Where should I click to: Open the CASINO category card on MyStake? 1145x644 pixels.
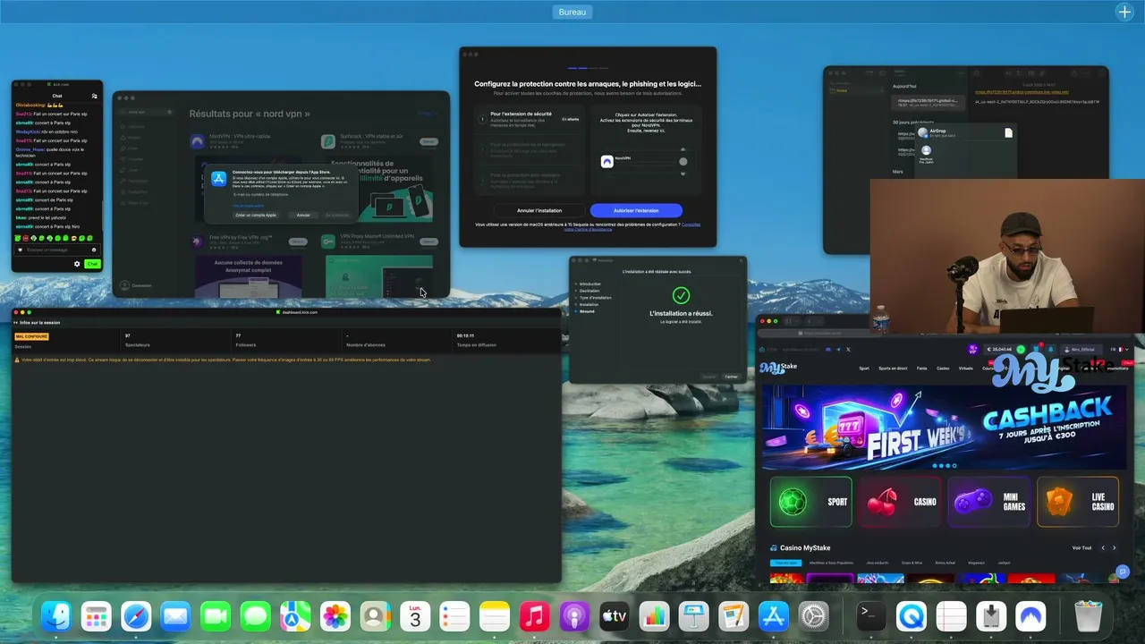coord(899,502)
